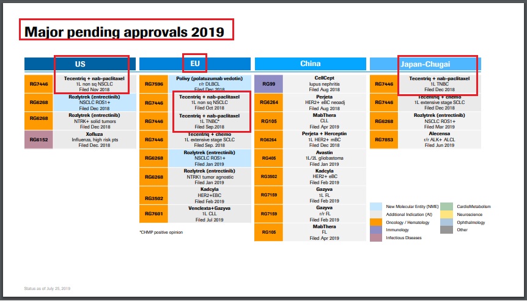Image resolution: width=527 pixels, height=301 pixels.
Task: Click the Japan Rozlytrek entry filed Mar 2019
Action: pyautogui.click(x=440, y=121)
